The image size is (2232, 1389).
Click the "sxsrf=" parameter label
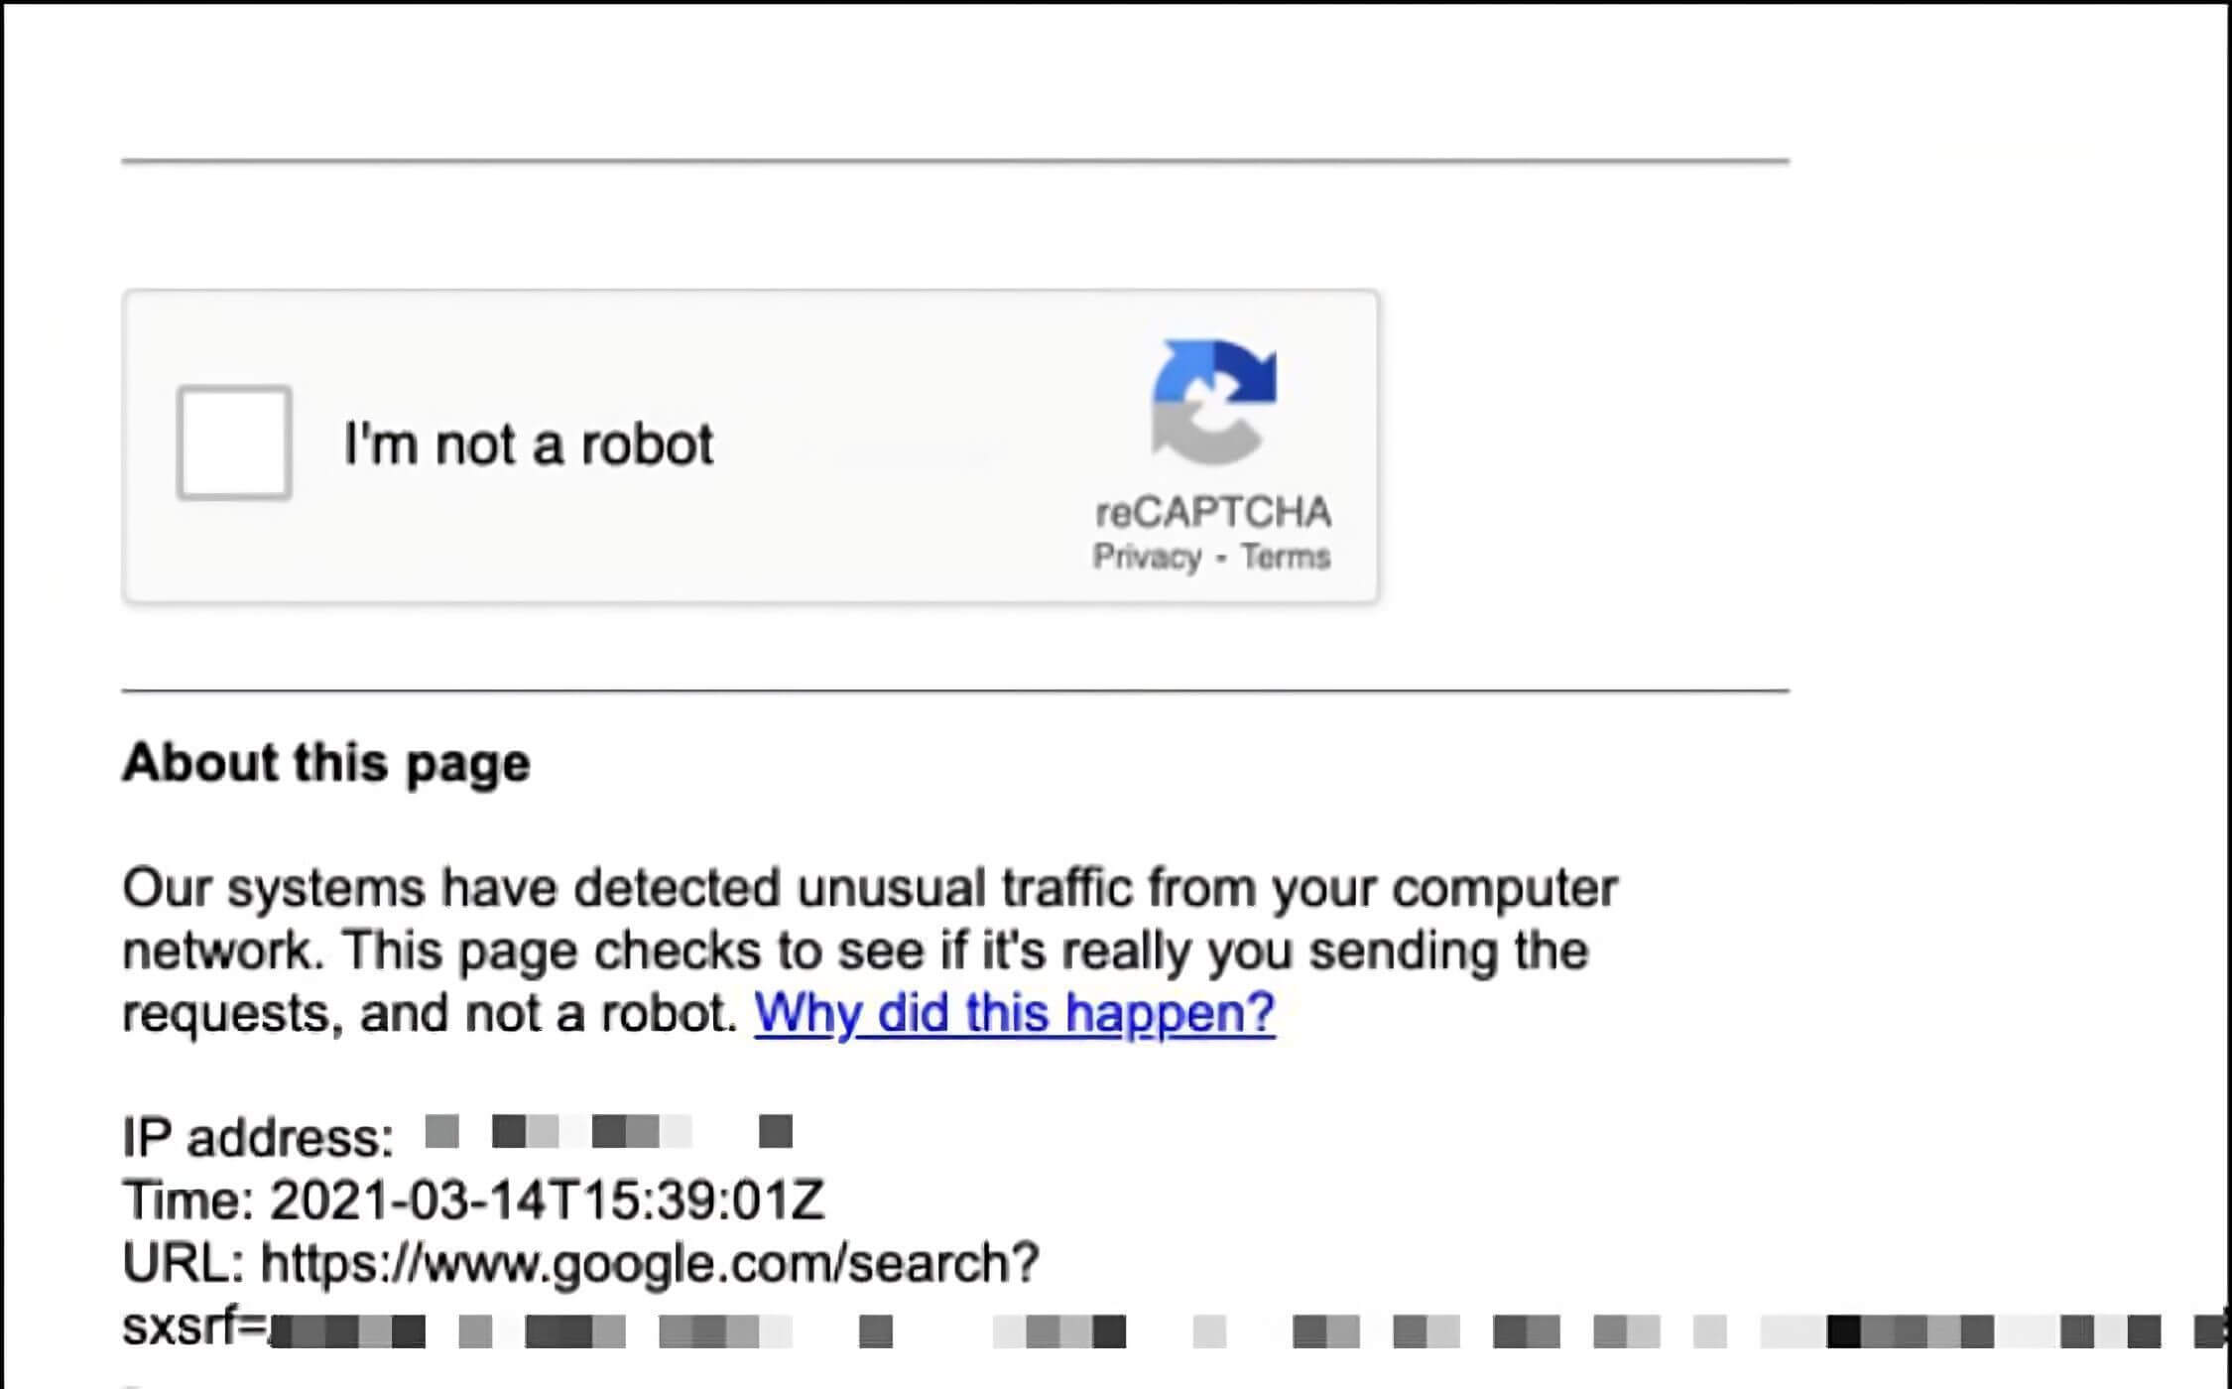[x=194, y=1326]
